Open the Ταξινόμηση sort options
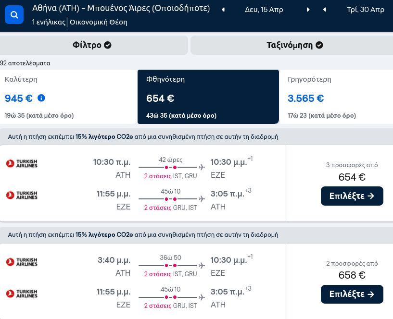 pos(294,45)
